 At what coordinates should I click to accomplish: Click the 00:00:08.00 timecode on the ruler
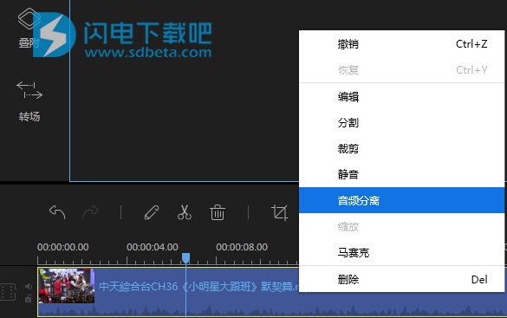242,247
